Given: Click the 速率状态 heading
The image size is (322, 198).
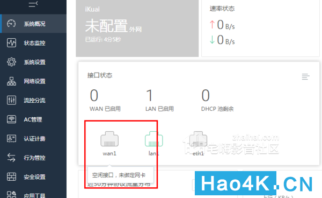Looking at the screenshot, I should tap(222, 9).
